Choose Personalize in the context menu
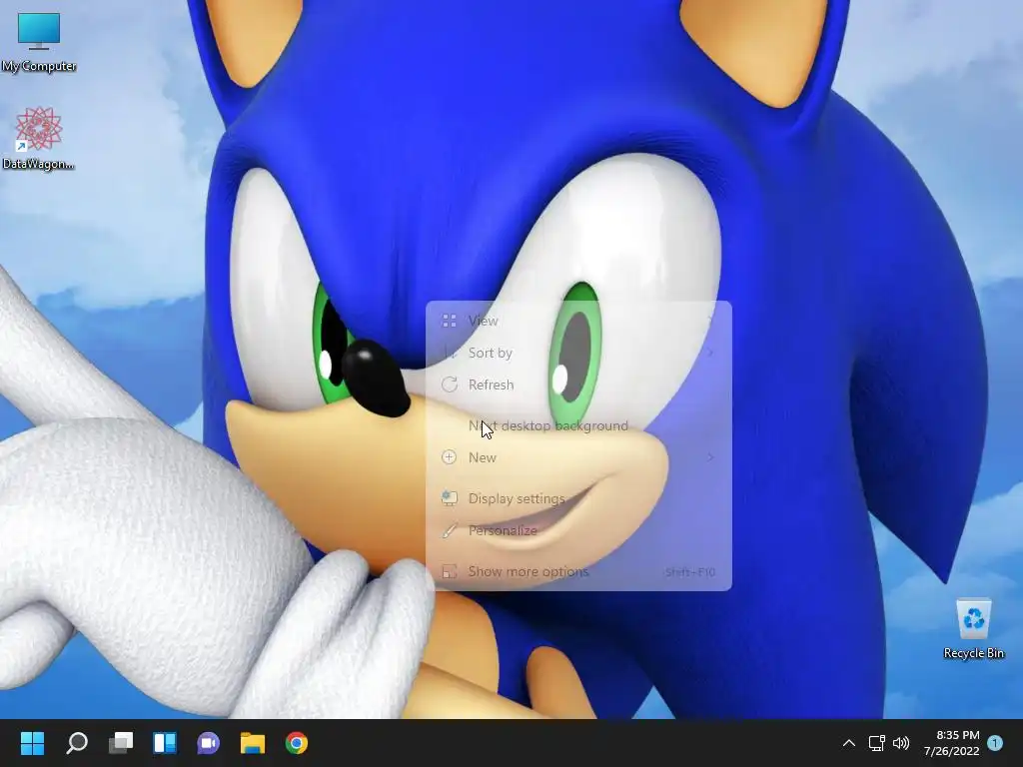1023x767 pixels. 578,531
